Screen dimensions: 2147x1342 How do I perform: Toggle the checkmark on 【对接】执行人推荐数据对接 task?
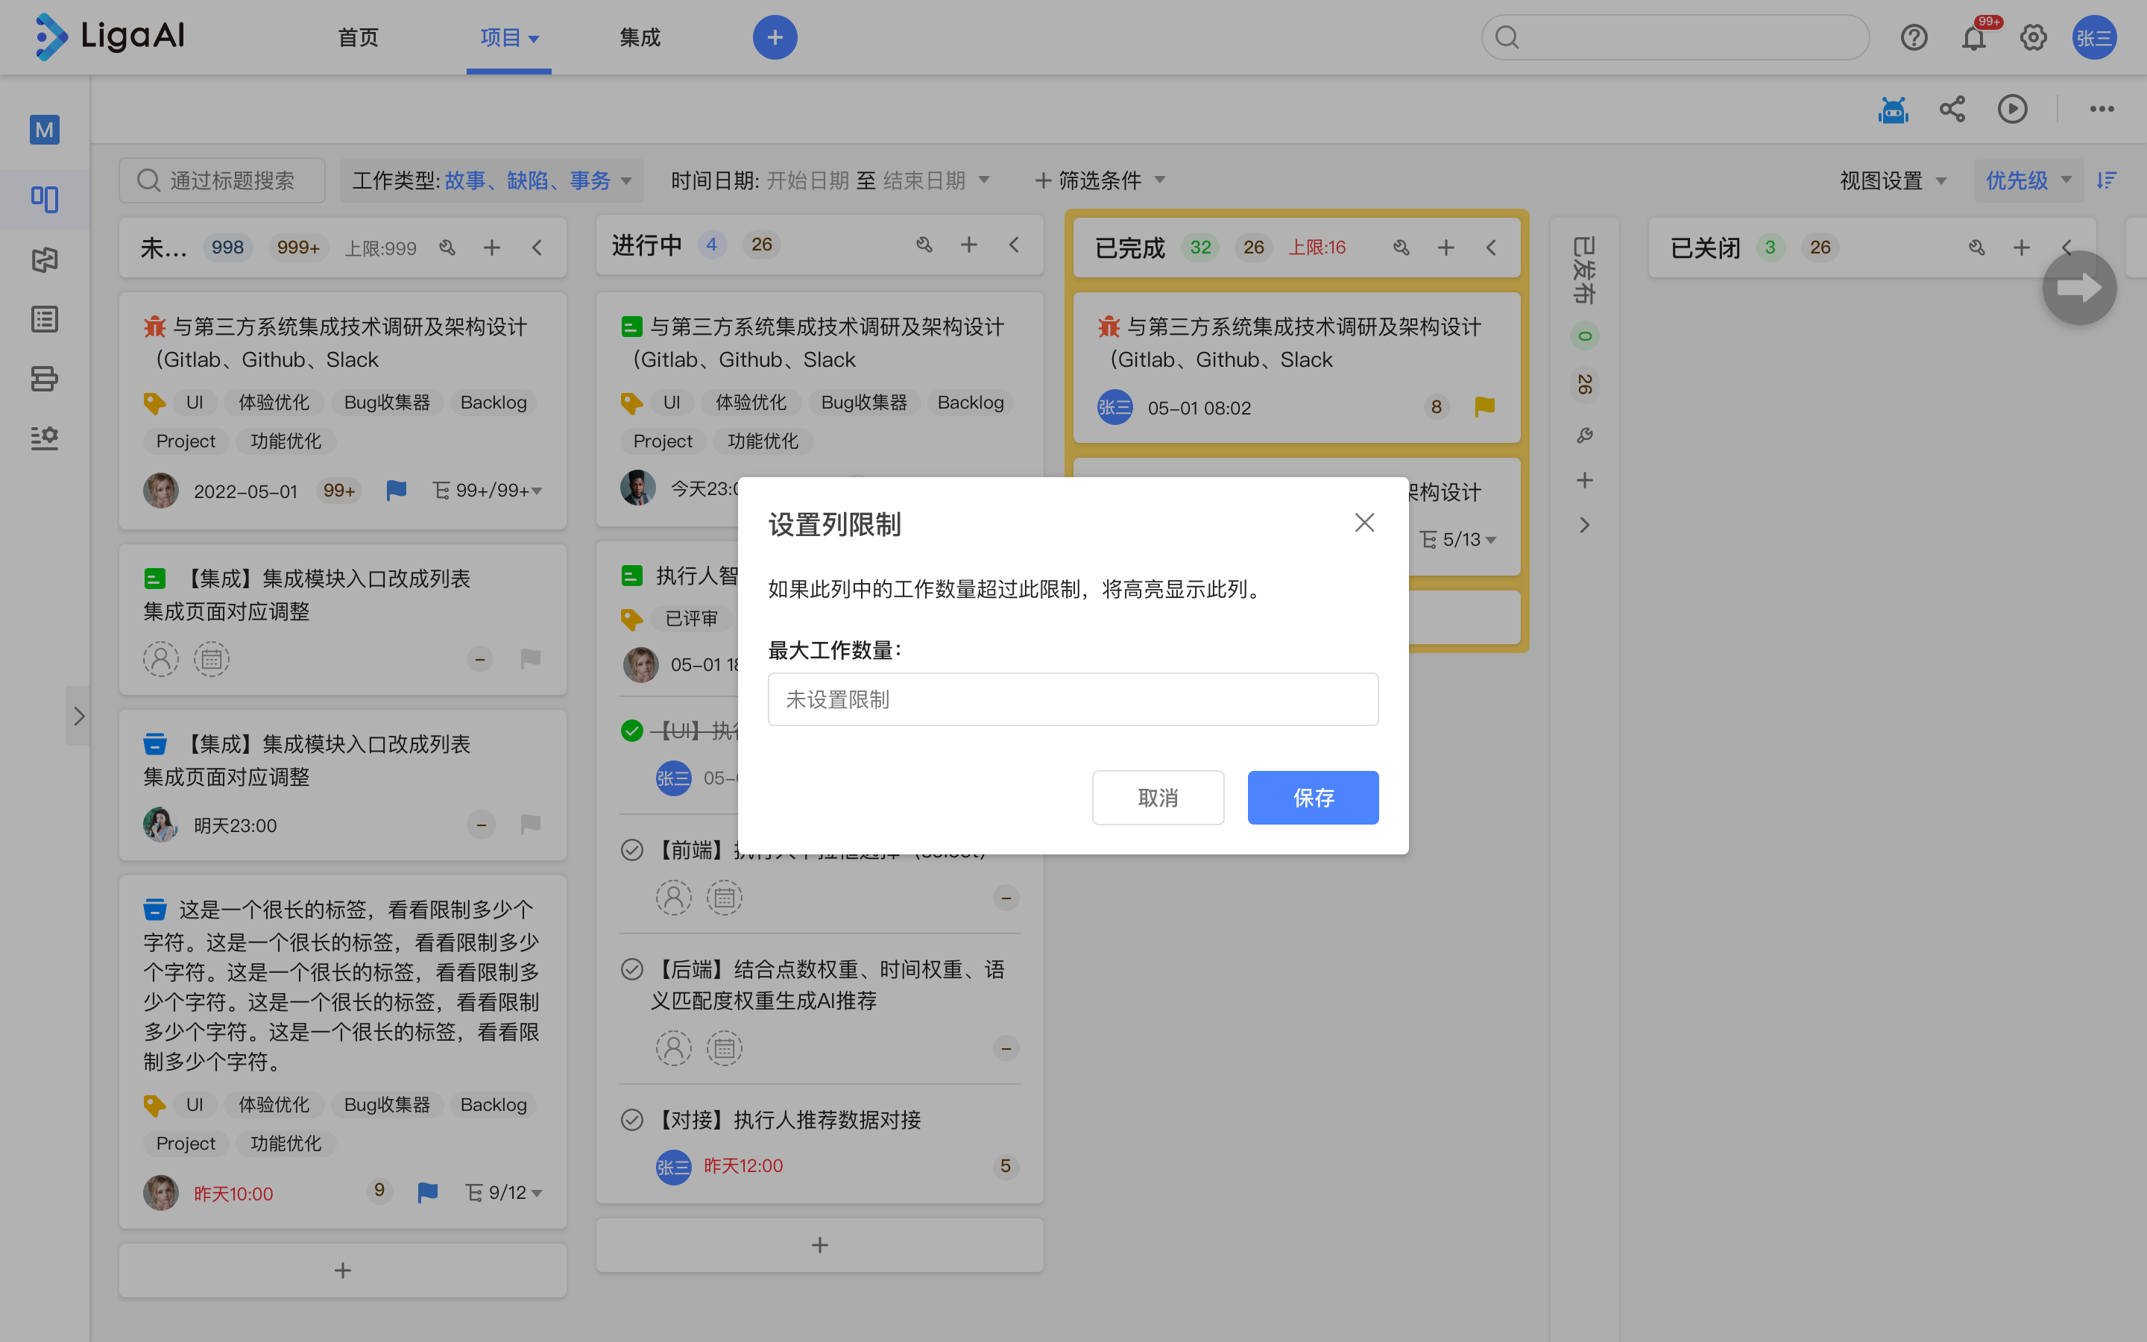631,1119
